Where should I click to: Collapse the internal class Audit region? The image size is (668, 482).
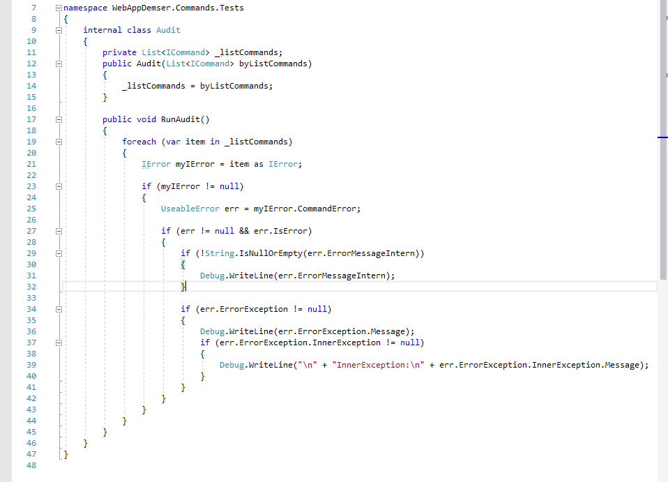coord(59,30)
